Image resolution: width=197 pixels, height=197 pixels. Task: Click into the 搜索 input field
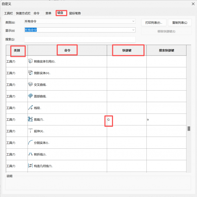click(80, 39)
